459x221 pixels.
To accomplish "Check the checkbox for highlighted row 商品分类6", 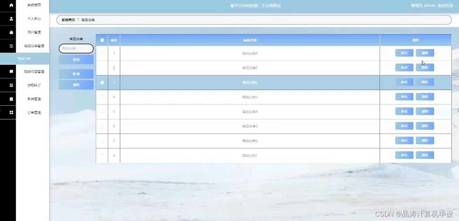I will [x=102, y=83].
